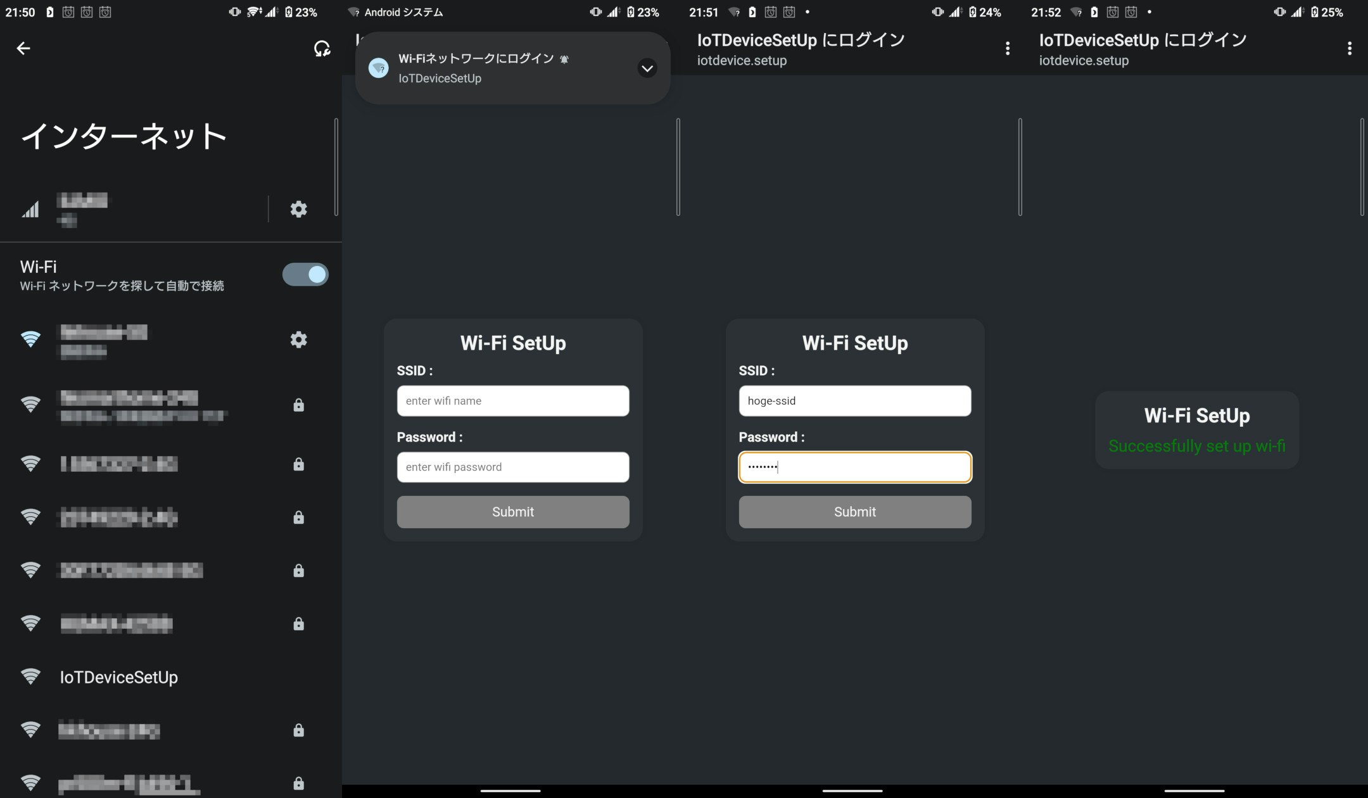Open mobile network settings gear icon
Screen dimensions: 1368x798
tap(298, 209)
